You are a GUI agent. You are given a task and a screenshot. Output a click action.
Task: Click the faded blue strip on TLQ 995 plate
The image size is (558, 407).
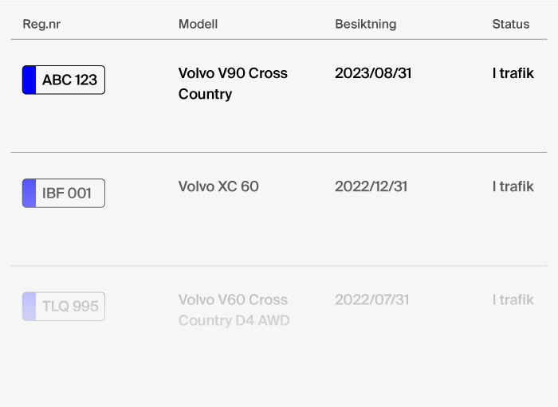[x=29, y=307]
